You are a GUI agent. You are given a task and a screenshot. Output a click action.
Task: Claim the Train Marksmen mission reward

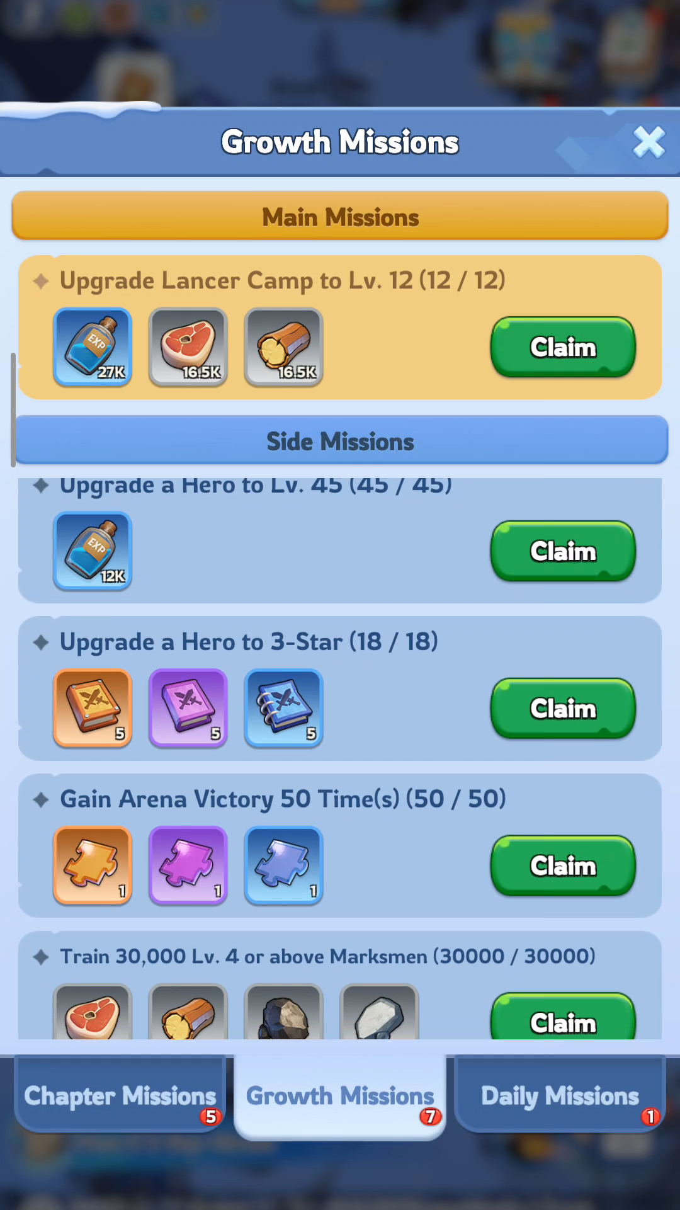pyautogui.click(x=563, y=1017)
